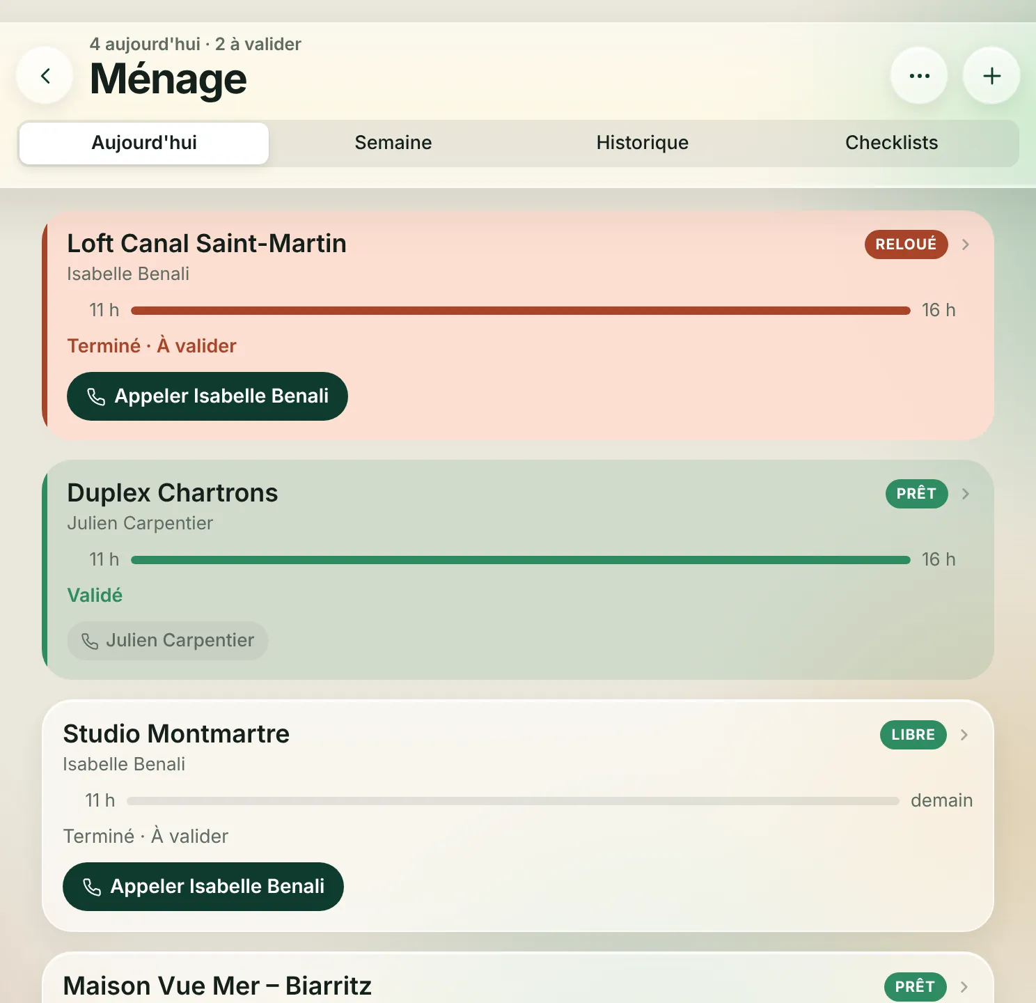This screenshot has height=1003, width=1036.
Task: Click Isabelle Benali name under Loft Canal
Action: (128, 274)
